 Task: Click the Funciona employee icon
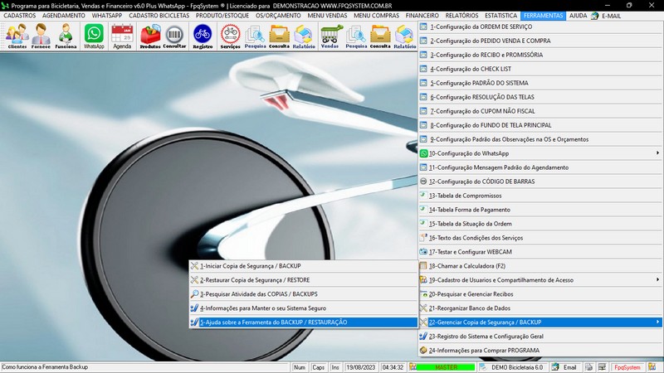coord(66,36)
